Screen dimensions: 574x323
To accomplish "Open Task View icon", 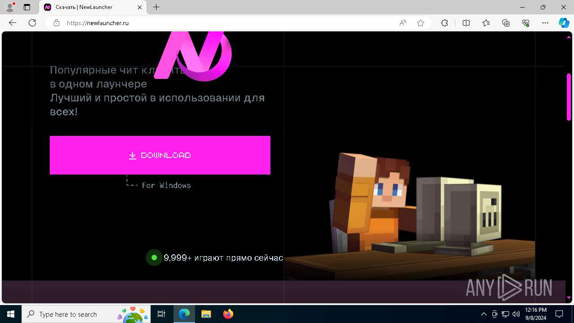I will coord(162,314).
